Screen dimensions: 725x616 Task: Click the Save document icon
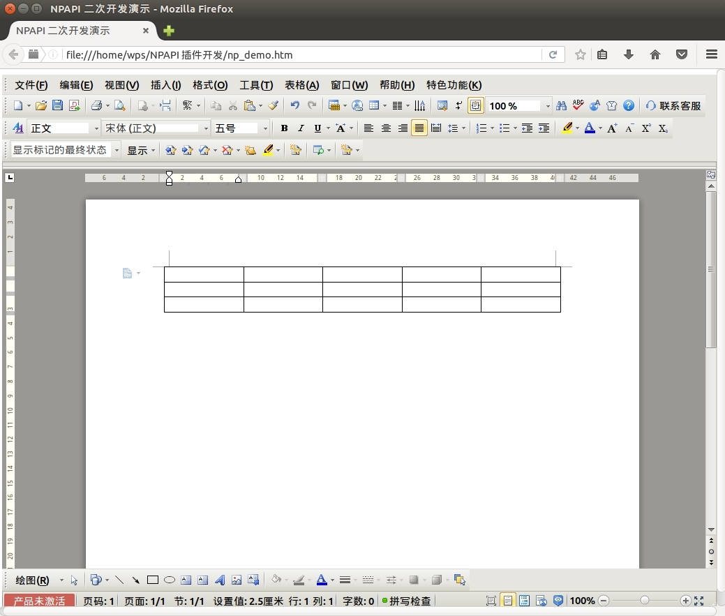[57, 106]
